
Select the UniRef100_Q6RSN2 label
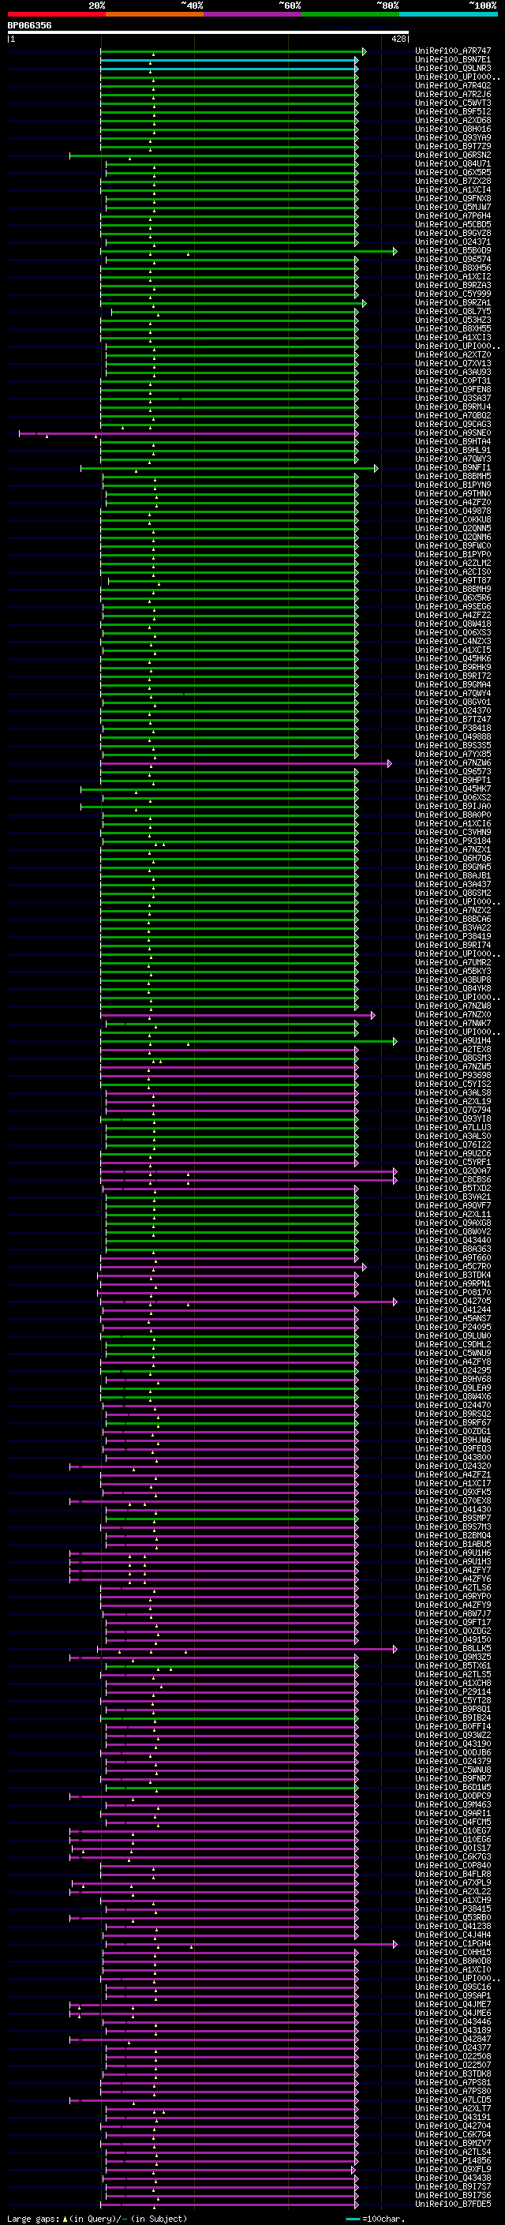pyautogui.click(x=453, y=155)
